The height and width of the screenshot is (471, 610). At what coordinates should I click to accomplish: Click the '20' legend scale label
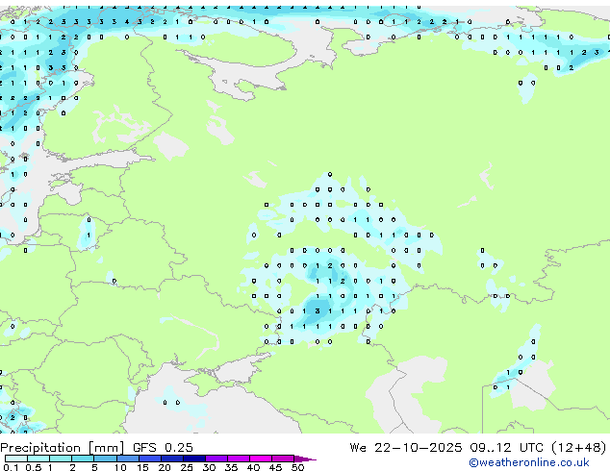tap(165, 467)
